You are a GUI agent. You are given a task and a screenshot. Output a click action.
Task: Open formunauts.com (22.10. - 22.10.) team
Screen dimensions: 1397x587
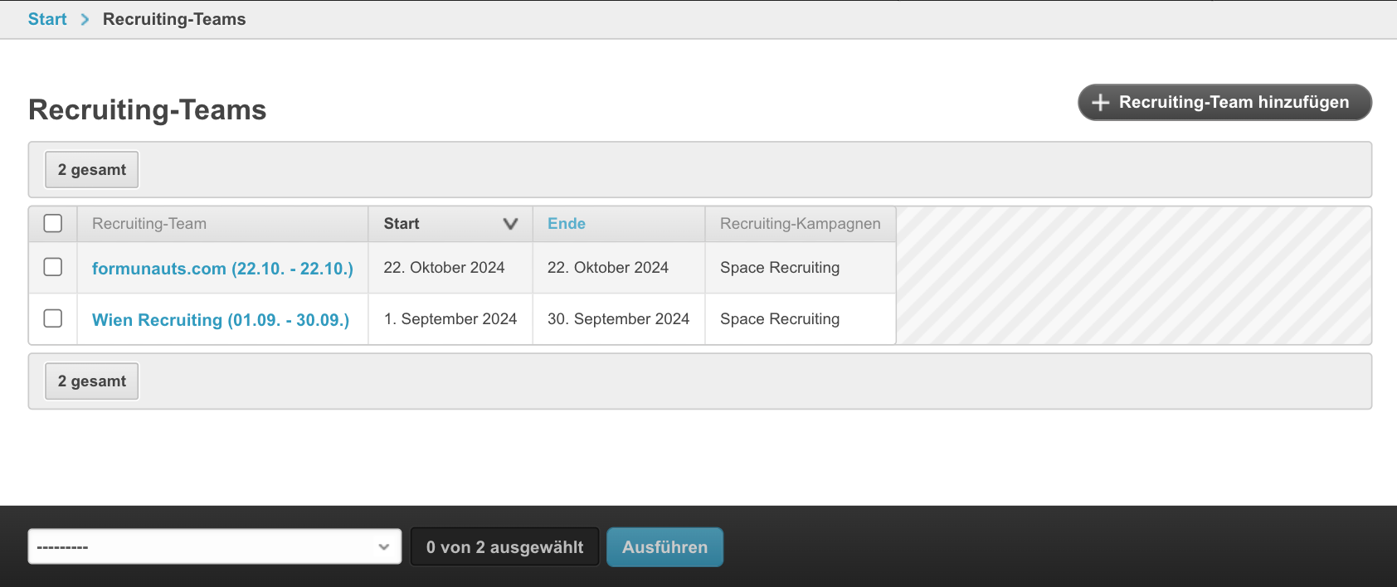[x=222, y=269]
